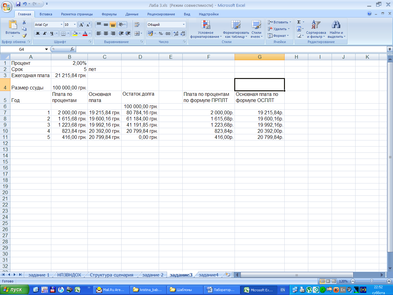The width and height of the screenshot is (393, 295).
Task: Activate the Format Painter brush
Action: point(24,36)
